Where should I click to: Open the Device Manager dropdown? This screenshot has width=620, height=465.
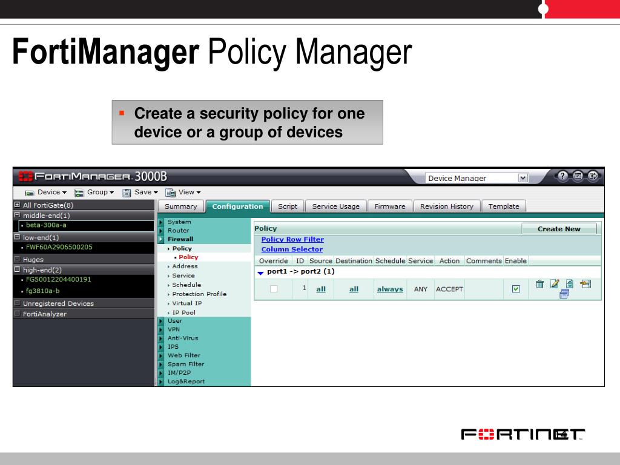point(477,179)
